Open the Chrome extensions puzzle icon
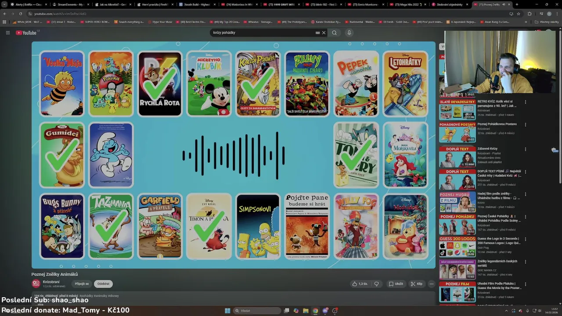This screenshot has width=562, height=316. tap(530, 14)
